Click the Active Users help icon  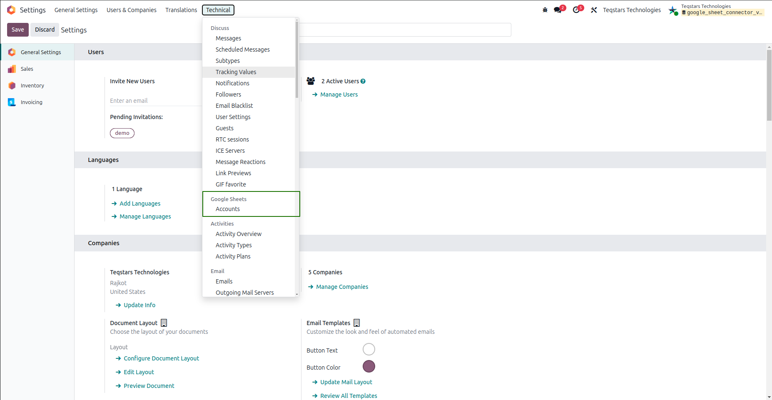363,81
